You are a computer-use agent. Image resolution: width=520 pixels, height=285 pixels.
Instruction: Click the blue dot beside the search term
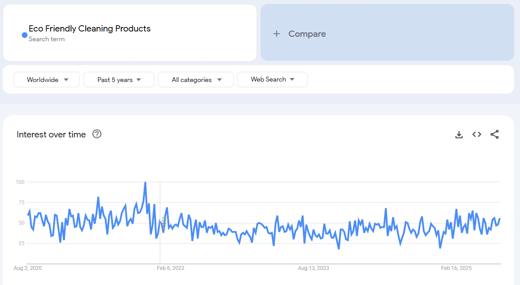(24, 35)
